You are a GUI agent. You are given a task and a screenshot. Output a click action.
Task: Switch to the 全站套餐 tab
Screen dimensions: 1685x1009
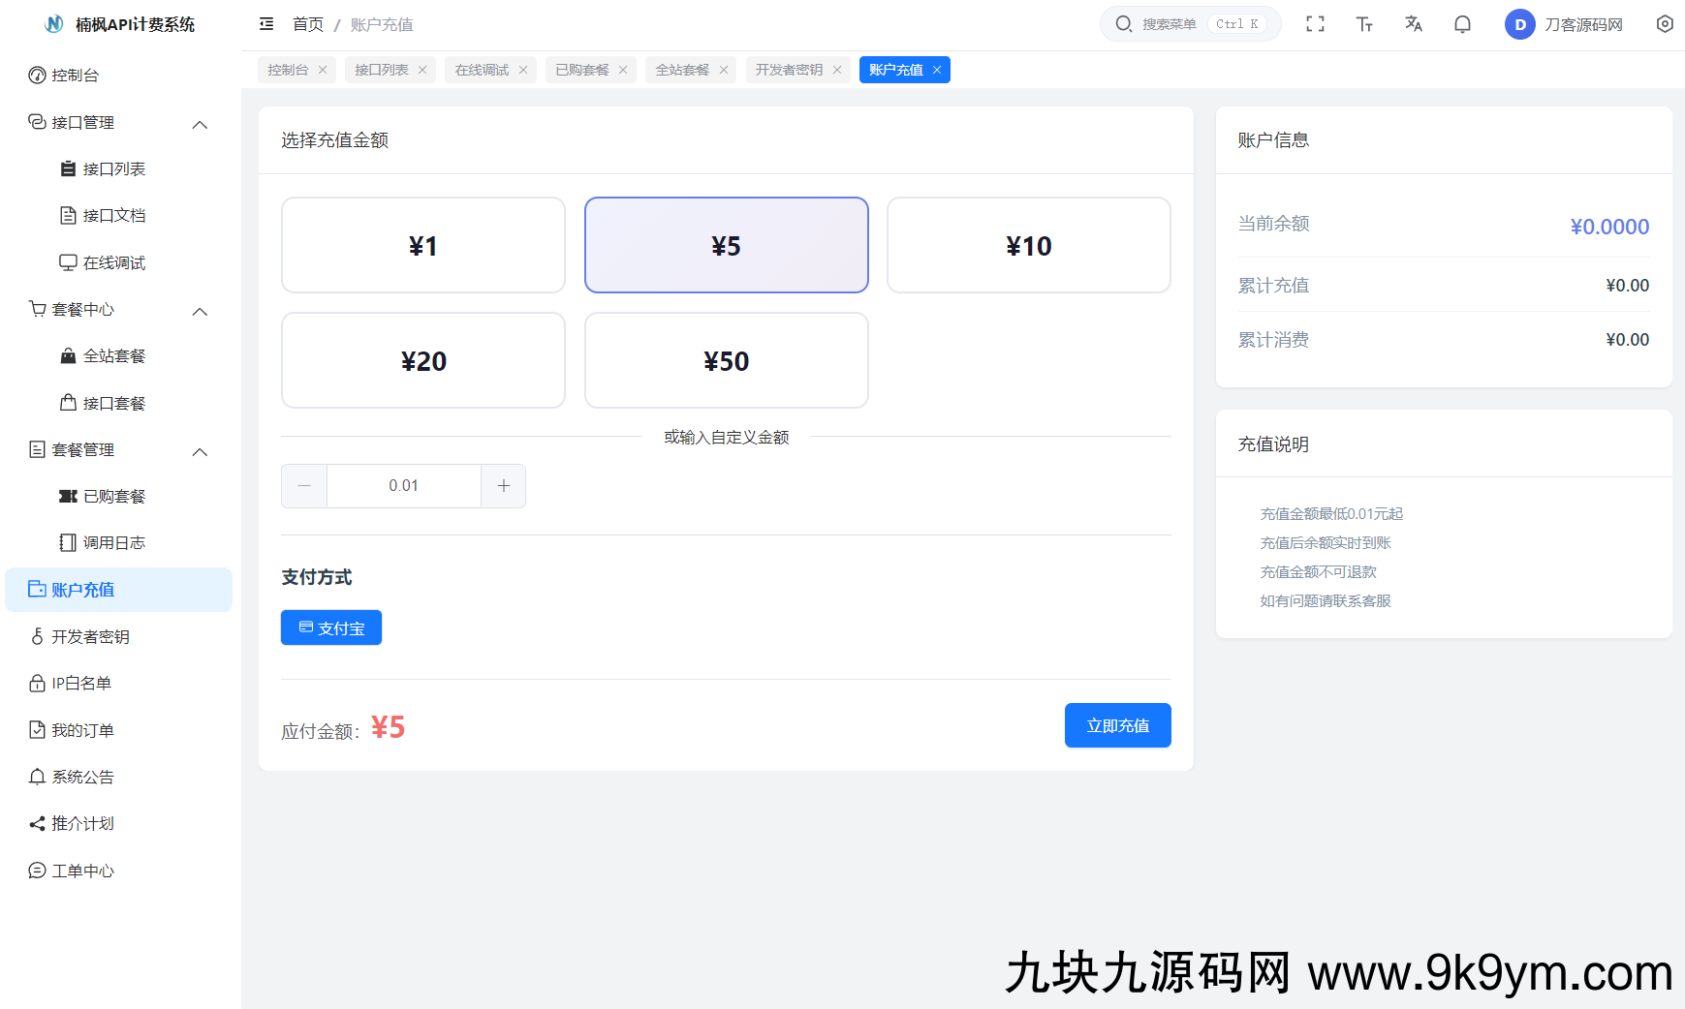681,70
